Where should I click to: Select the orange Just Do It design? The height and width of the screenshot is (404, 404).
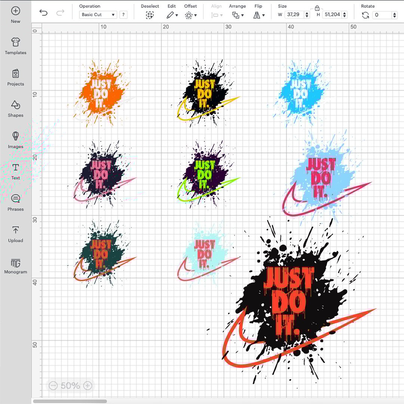pyautogui.click(x=101, y=93)
